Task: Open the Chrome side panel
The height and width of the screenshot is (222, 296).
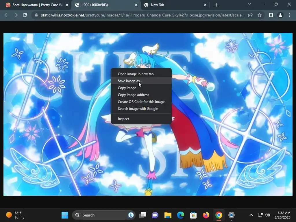Action: (x=271, y=15)
